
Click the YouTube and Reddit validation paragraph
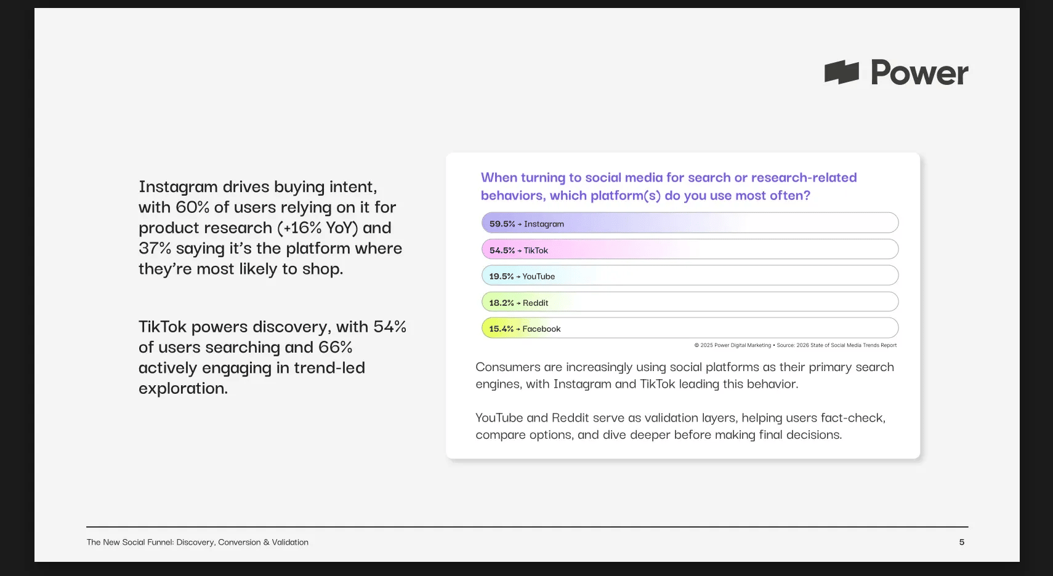coord(680,426)
